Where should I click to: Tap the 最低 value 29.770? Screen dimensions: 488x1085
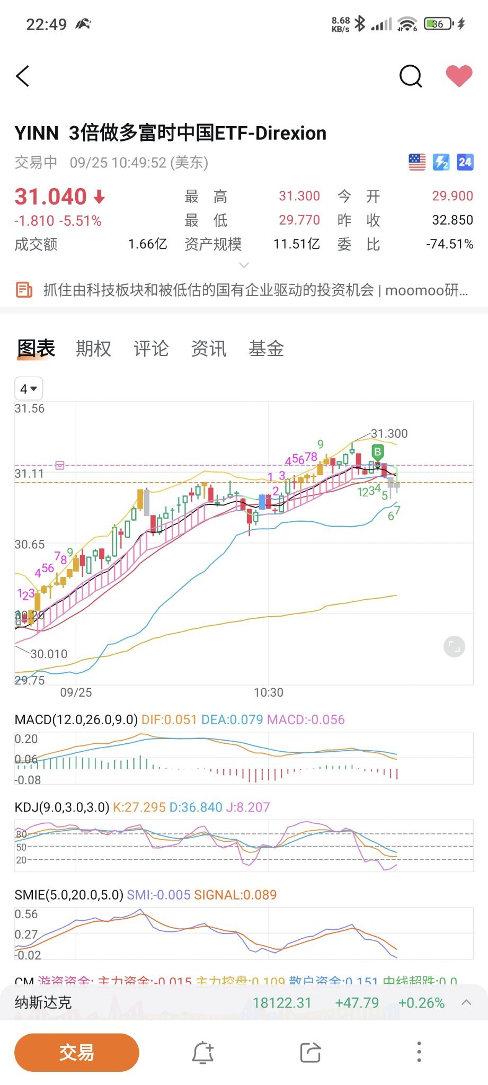pyautogui.click(x=299, y=220)
